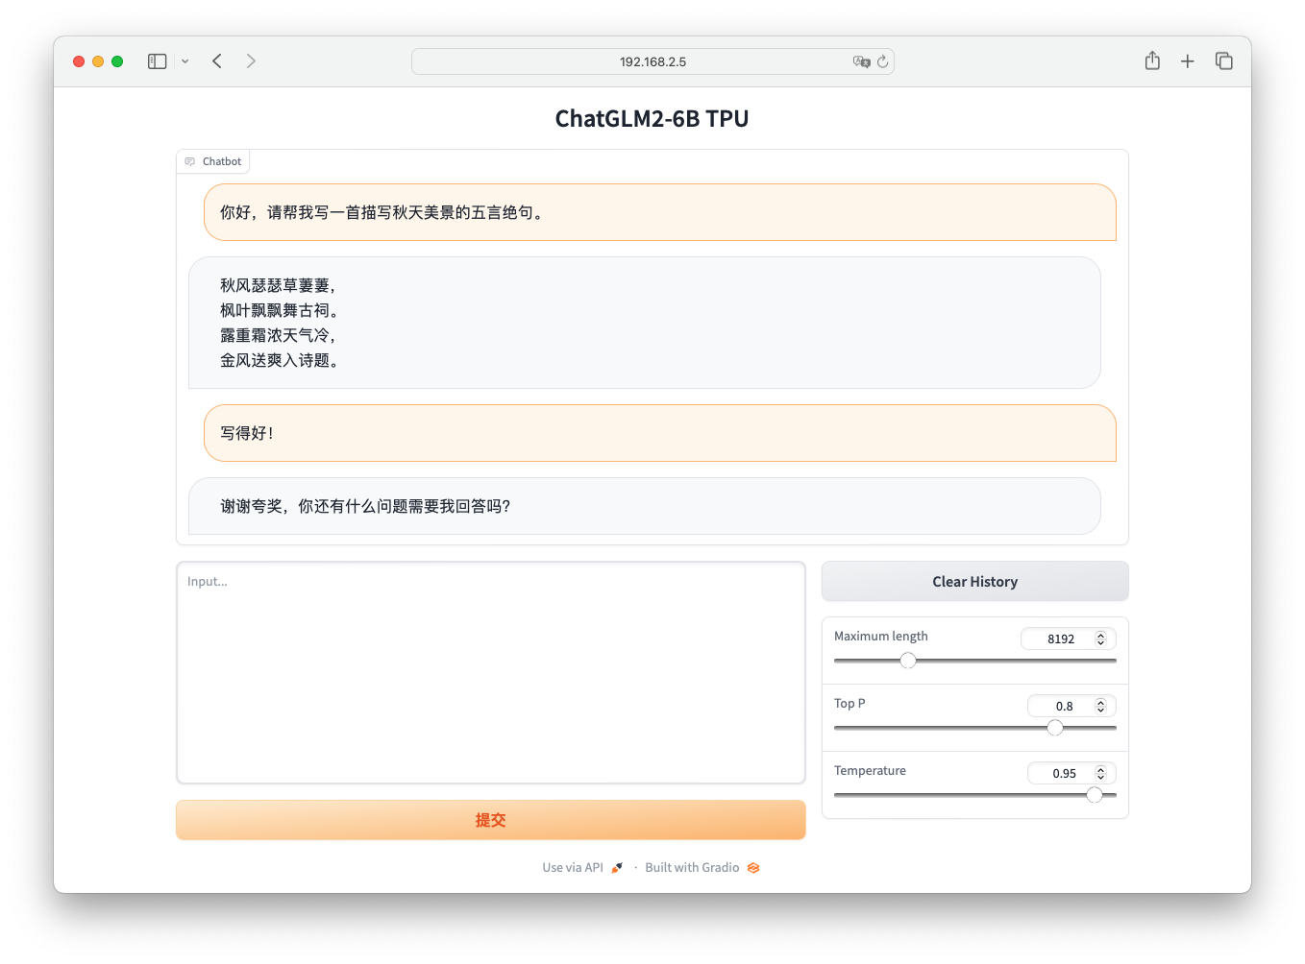
Task: Click the back navigation arrow
Action: click(x=217, y=60)
